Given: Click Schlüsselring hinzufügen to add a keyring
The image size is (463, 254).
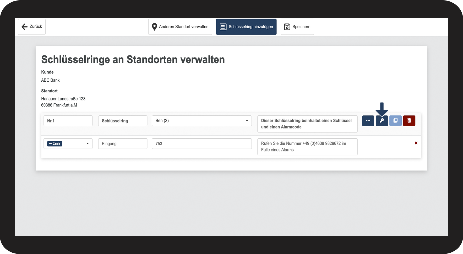Looking at the screenshot, I should coord(246,27).
